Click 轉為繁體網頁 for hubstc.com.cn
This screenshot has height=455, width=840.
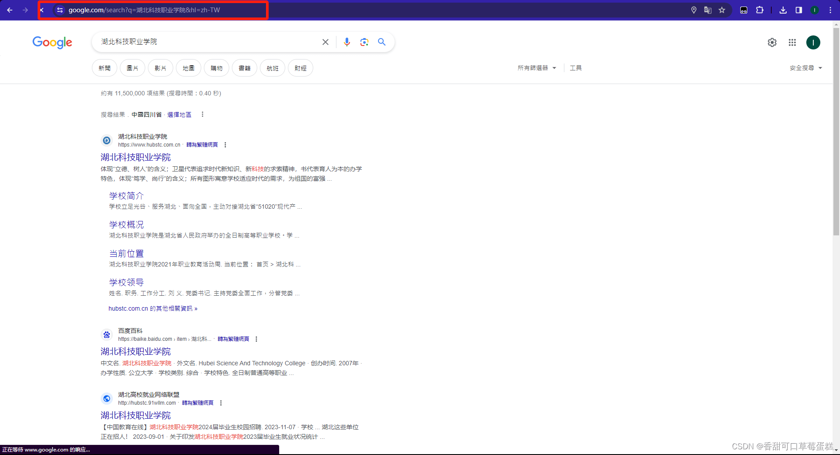point(202,145)
